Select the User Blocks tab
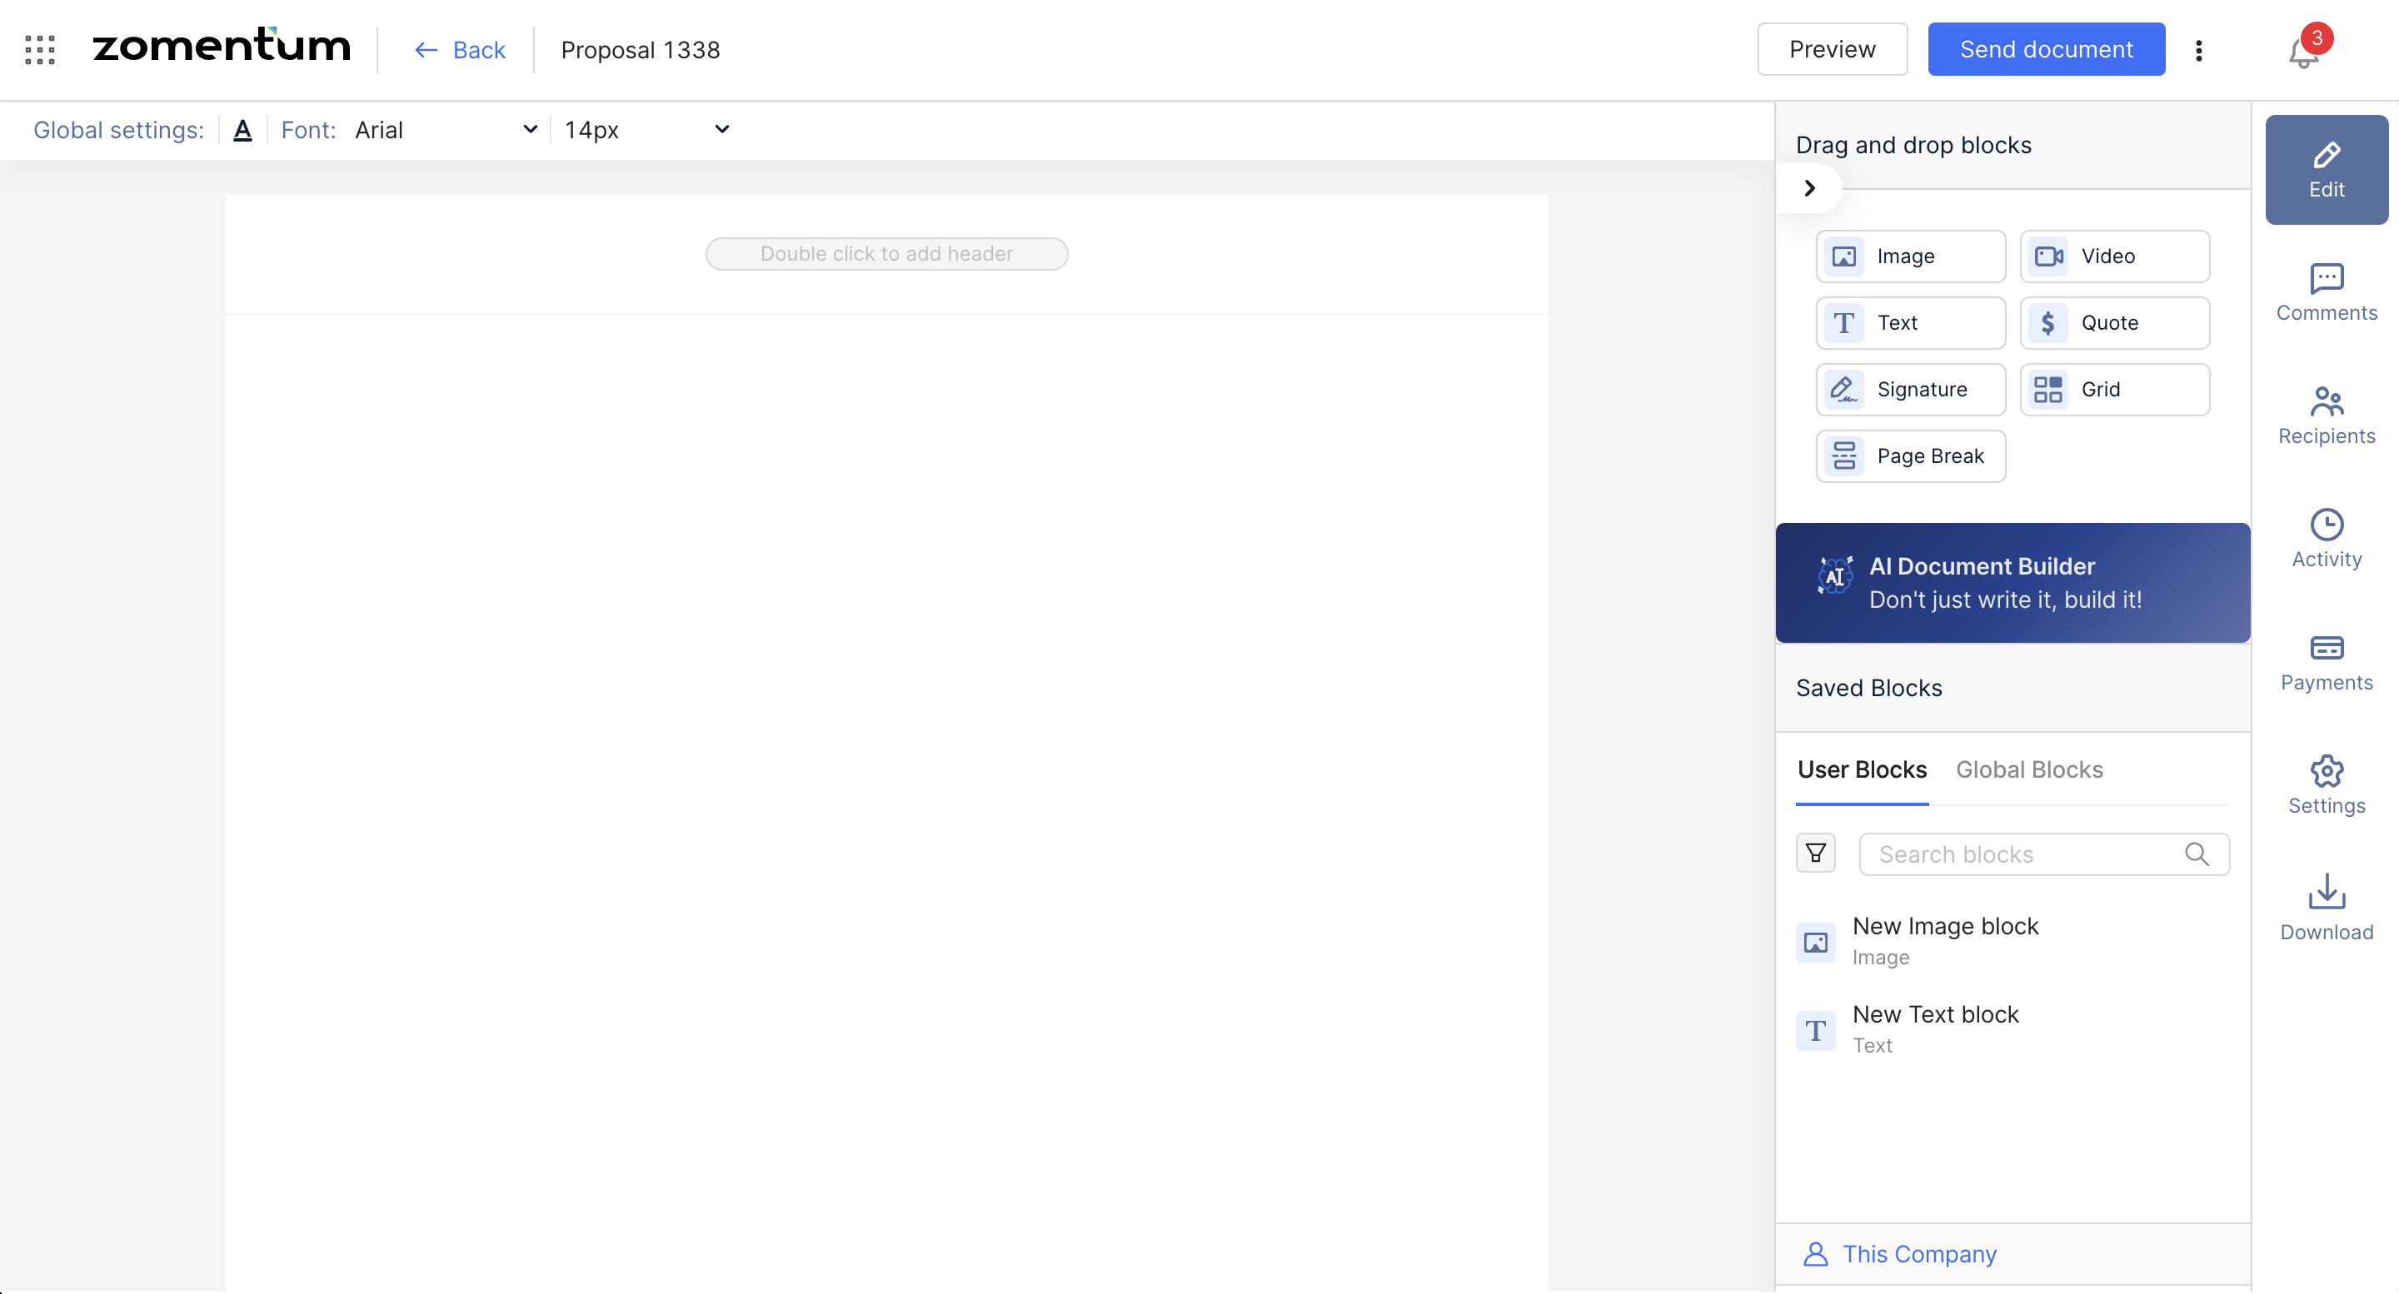2399x1294 pixels. (x=1861, y=770)
